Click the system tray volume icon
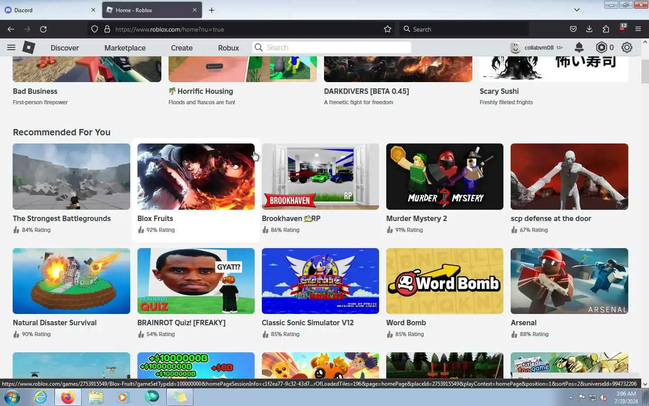 tap(603, 397)
